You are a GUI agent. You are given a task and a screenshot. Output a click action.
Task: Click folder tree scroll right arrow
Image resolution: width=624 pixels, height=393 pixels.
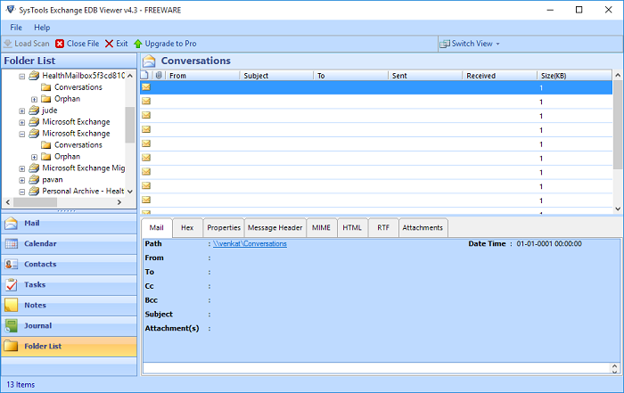119,202
